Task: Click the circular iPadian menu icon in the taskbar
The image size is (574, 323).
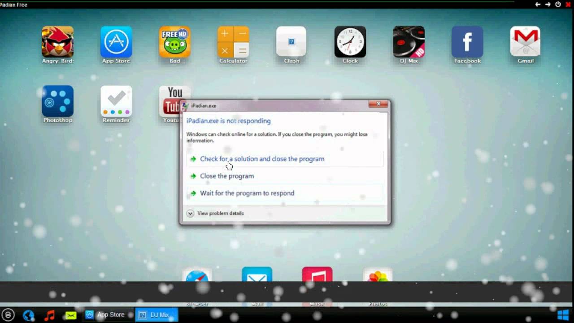Action: tap(8, 314)
